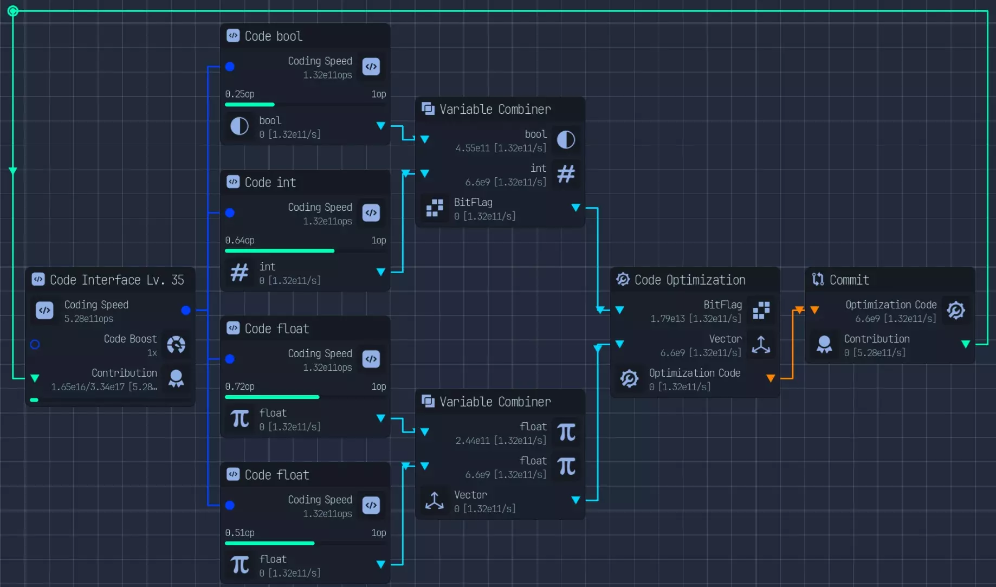Image resolution: width=996 pixels, height=587 pixels.
Task: Click the Coding Speed icon in Code bool
Action: coord(371,67)
